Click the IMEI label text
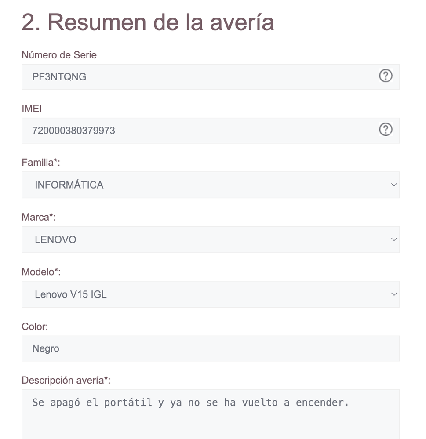Screen dimensions: 426x439 32,109
